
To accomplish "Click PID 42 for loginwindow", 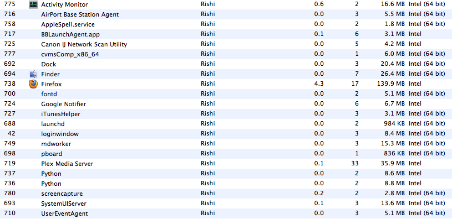I will pyautogui.click(x=12, y=133).
